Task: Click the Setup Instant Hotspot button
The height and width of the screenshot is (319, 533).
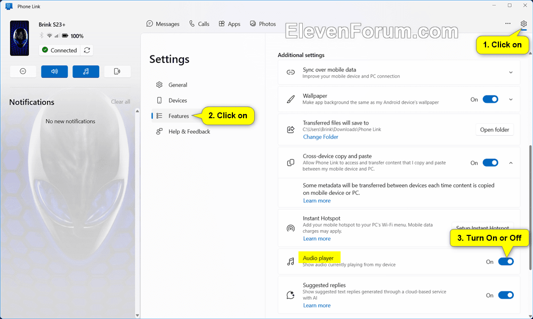Action: [x=482, y=226]
